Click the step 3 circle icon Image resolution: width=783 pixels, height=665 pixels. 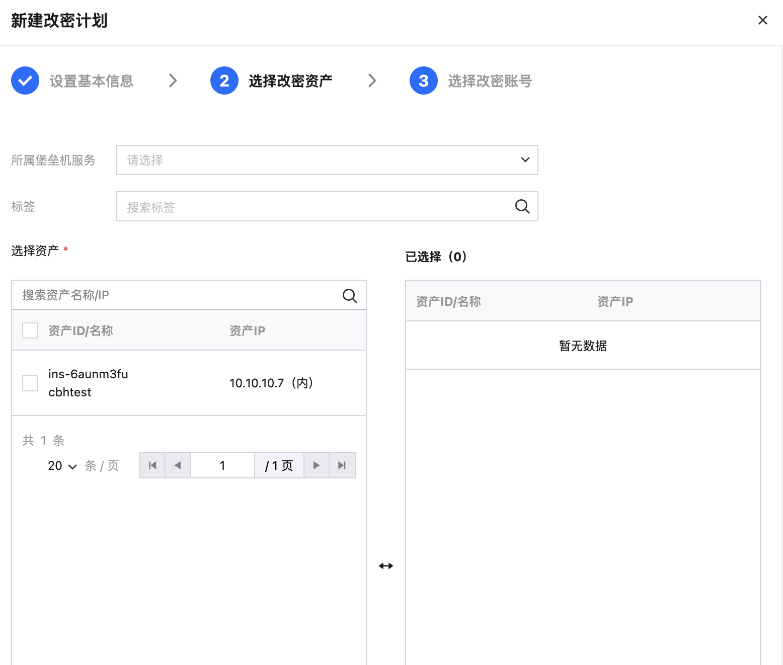[x=424, y=80]
